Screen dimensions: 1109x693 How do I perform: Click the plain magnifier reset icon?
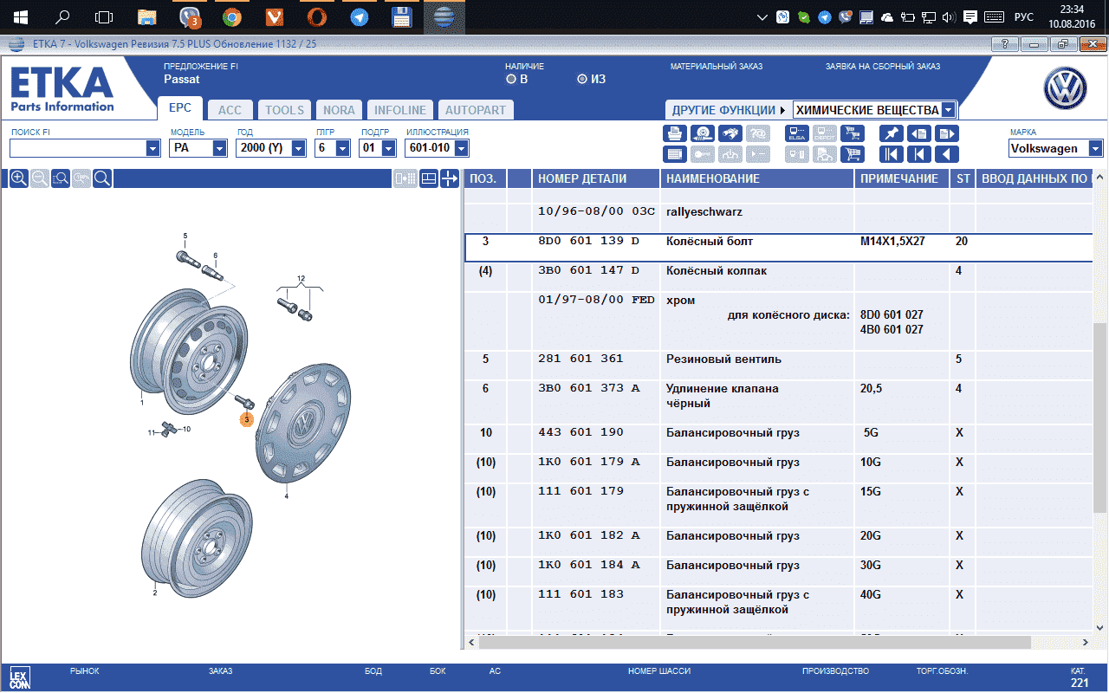pyautogui.click(x=102, y=178)
